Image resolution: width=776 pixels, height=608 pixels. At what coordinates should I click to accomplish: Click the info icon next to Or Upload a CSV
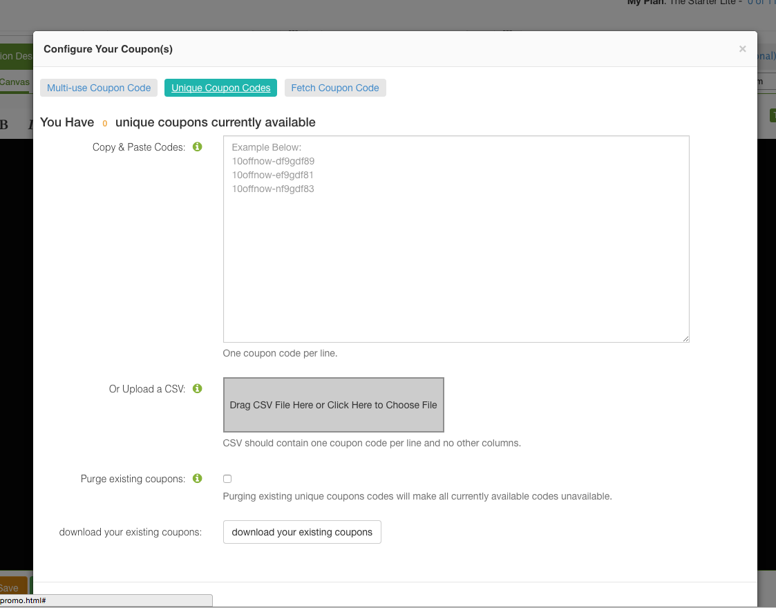tap(197, 388)
